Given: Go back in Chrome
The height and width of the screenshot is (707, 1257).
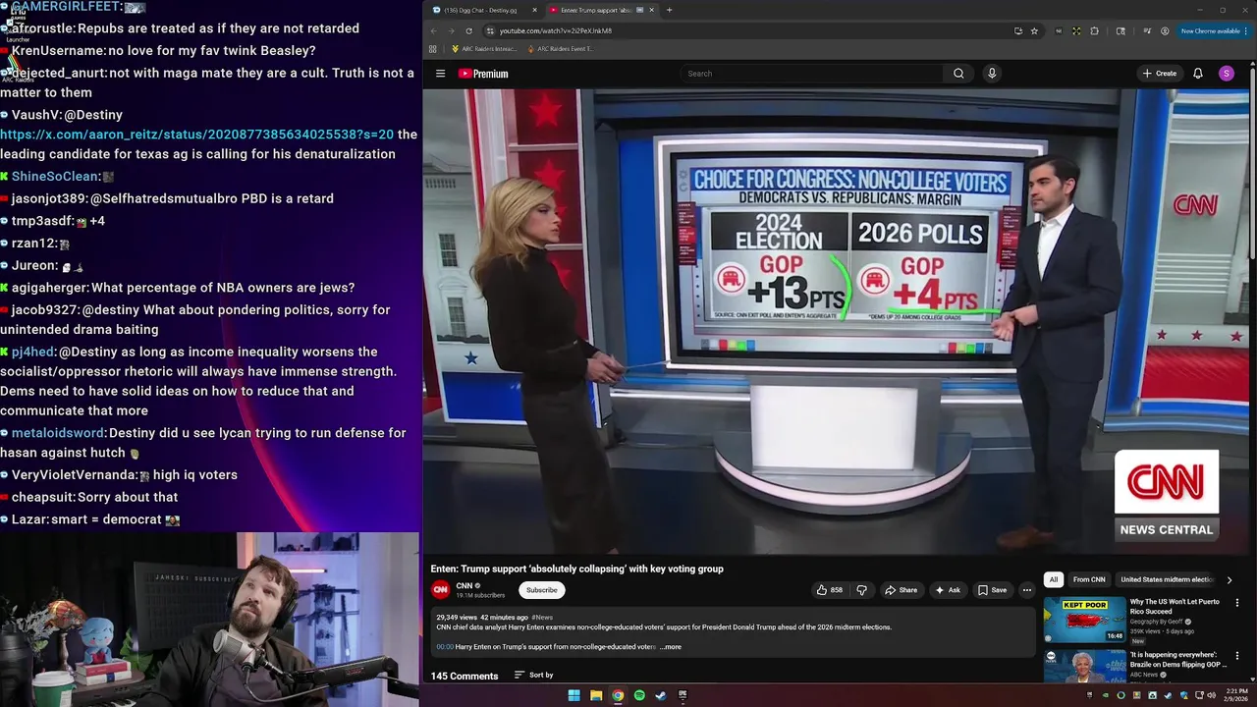Looking at the screenshot, I should pos(433,30).
